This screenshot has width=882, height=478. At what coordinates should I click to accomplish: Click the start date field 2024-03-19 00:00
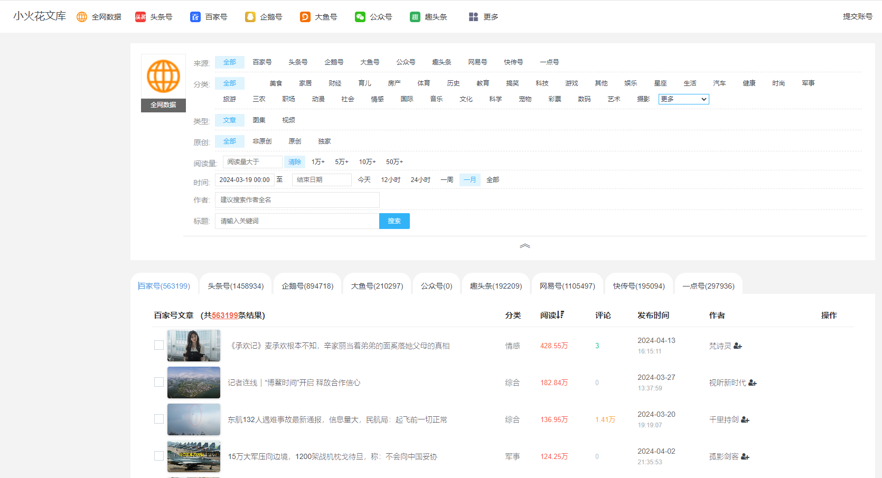[245, 180]
